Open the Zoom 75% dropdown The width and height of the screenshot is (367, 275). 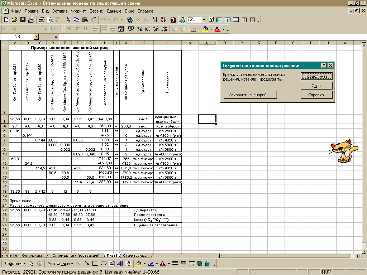pyautogui.click(x=204, y=20)
